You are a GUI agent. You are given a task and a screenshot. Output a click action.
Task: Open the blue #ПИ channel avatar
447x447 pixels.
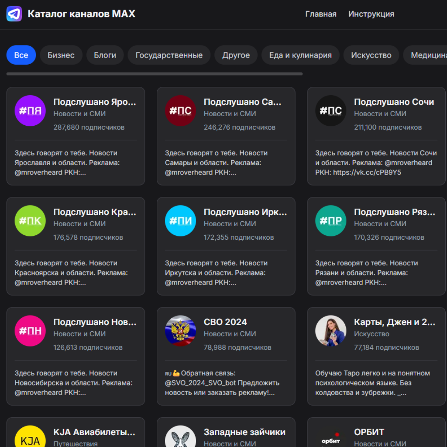(180, 221)
